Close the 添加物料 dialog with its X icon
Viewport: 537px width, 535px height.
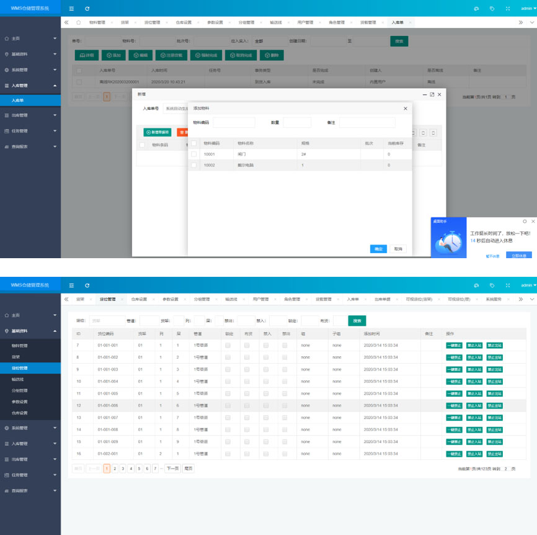pos(406,109)
